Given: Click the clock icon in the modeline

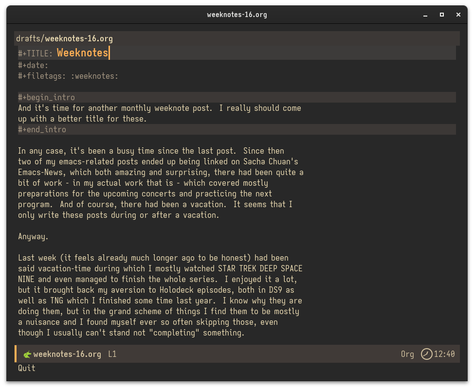Looking at the screenshot, I should [426, 354].
